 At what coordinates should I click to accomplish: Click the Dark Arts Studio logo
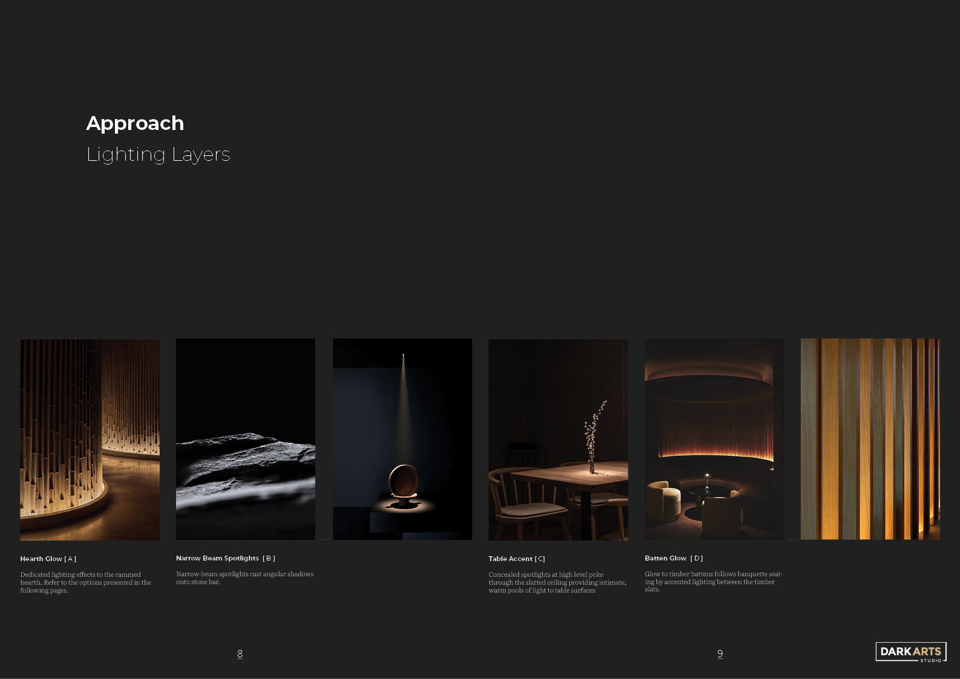click(910, 652)
